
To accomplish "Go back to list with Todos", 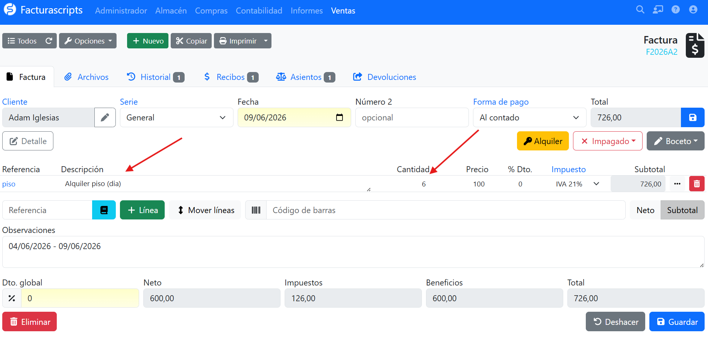I will coord(22,41).
